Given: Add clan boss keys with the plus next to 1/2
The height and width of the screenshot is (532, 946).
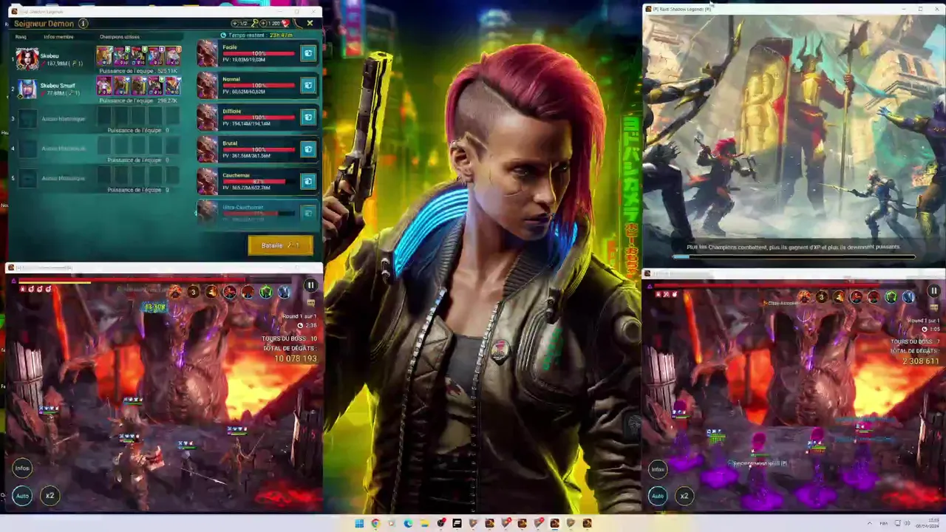Looking at the screenshot, I should click(234, 24).
